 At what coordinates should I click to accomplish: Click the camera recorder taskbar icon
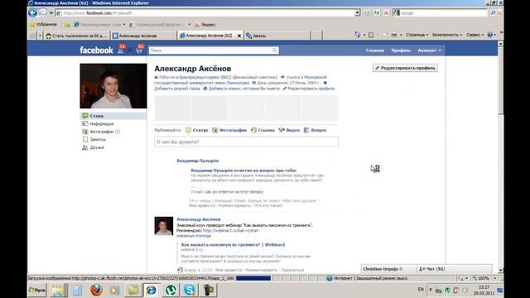coord(209,290)
